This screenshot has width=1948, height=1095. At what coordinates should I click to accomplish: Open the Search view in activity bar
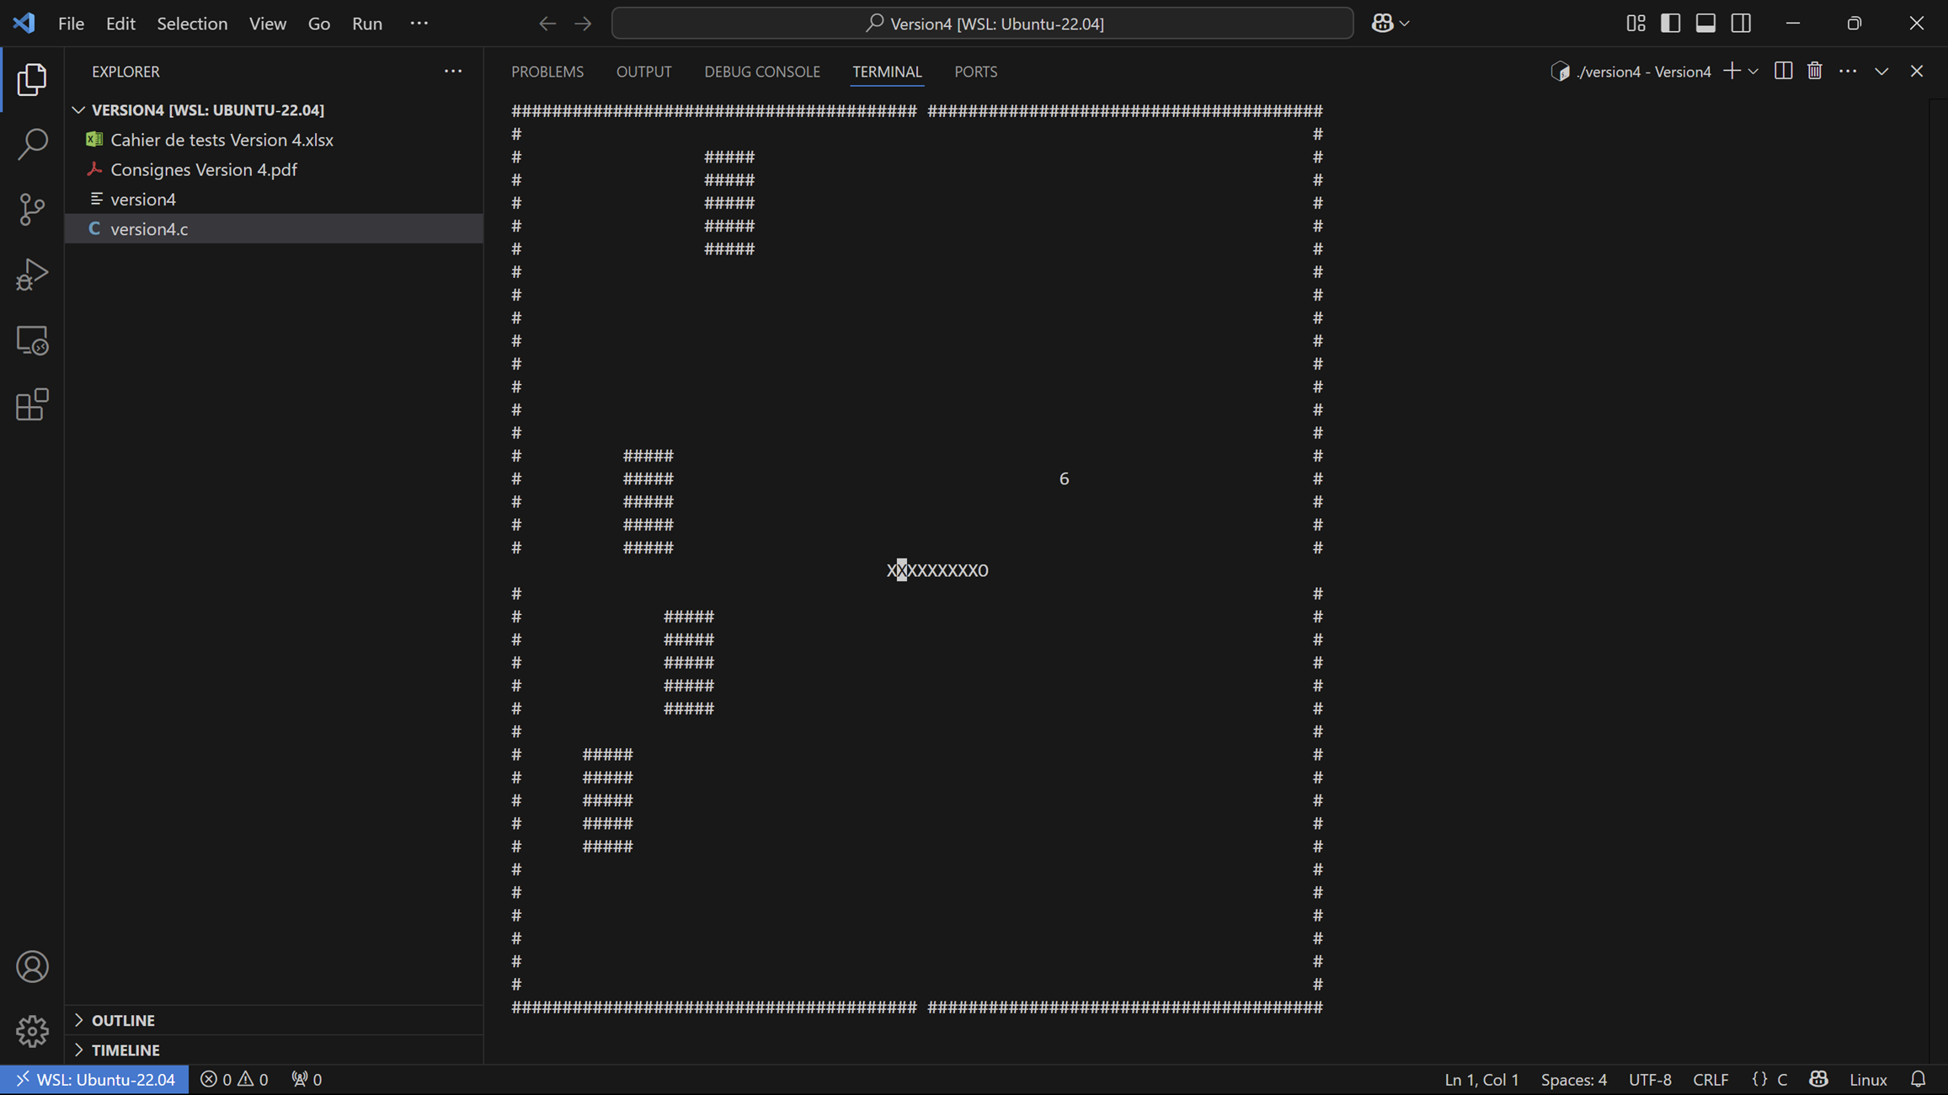(x=32, y=144)
